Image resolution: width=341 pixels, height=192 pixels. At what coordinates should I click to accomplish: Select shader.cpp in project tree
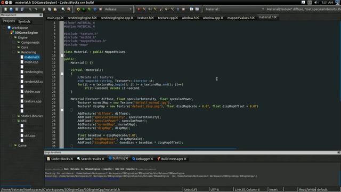click(x=32, y=91)
